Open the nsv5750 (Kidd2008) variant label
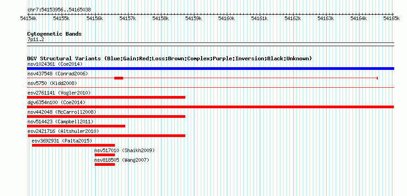This screenshot has width=407, height=196. (x=52, y=83)
